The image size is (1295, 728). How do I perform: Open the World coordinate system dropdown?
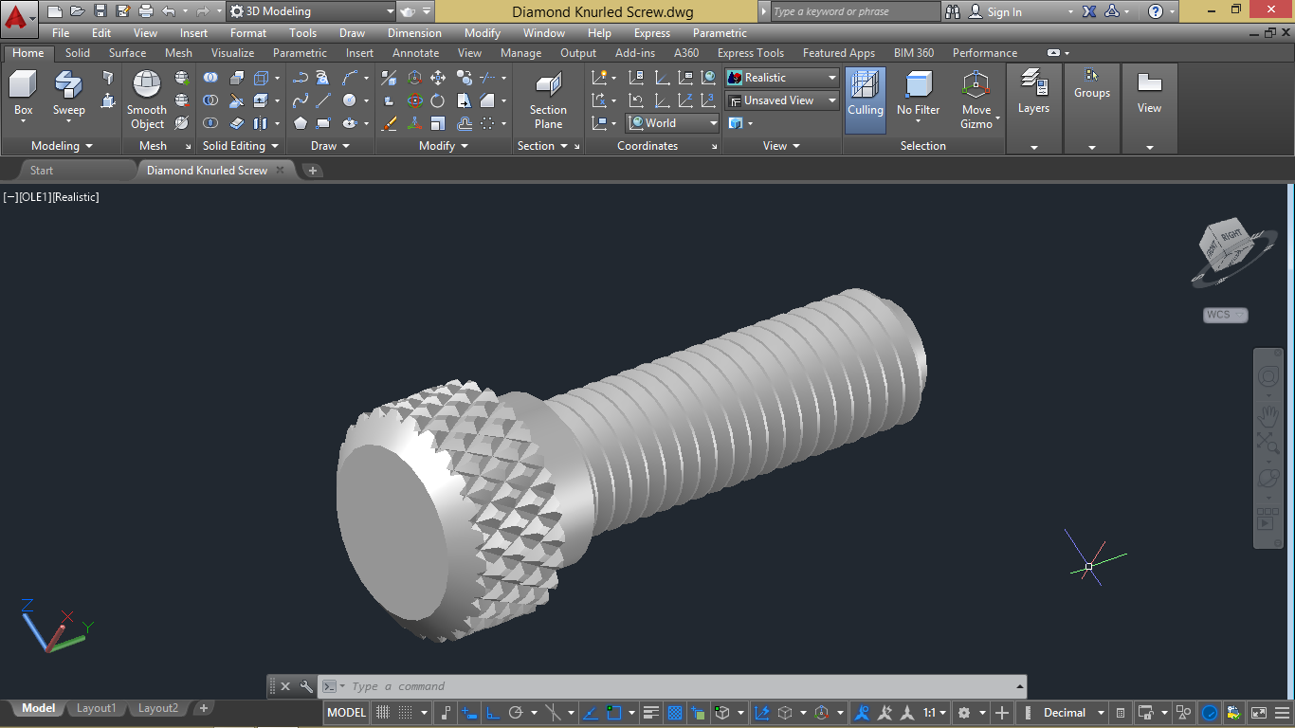click(x=673, y=123)
